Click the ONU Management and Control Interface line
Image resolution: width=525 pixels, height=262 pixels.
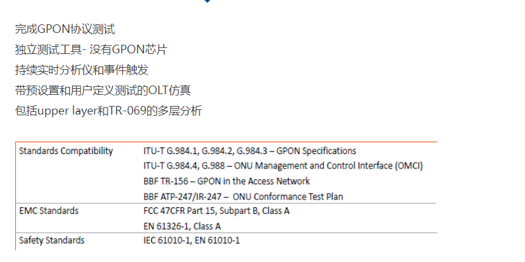click(x=283, y=166)
